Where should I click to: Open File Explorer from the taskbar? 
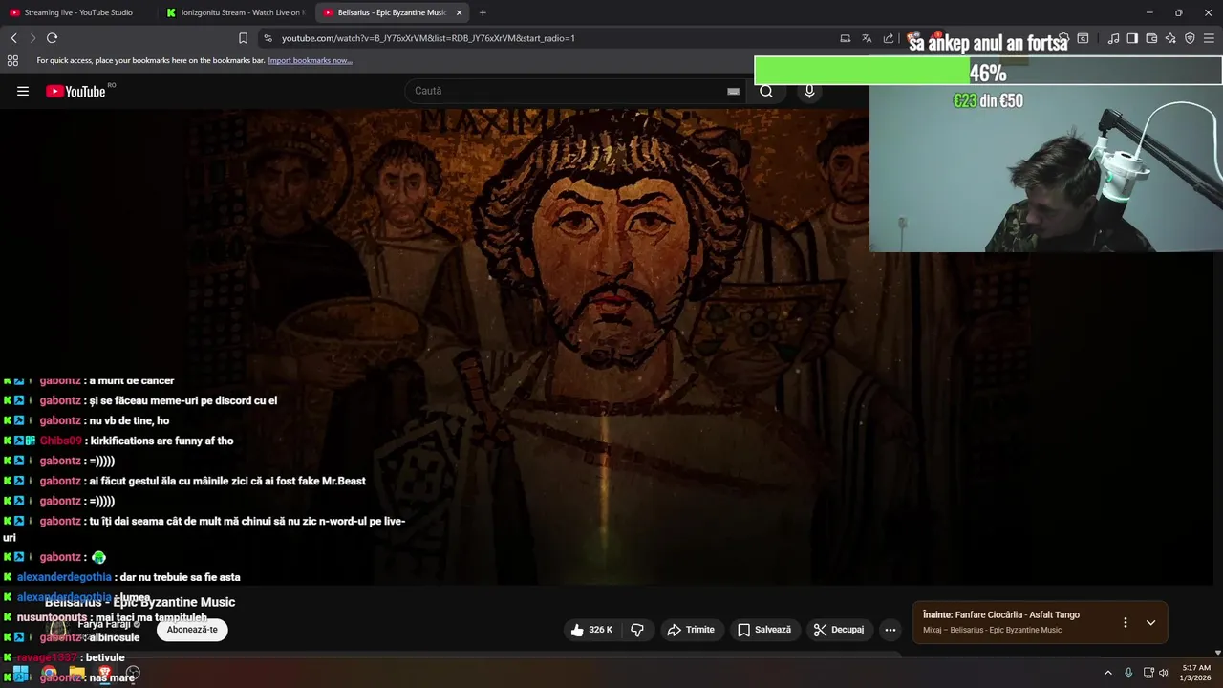coord(76,674)
